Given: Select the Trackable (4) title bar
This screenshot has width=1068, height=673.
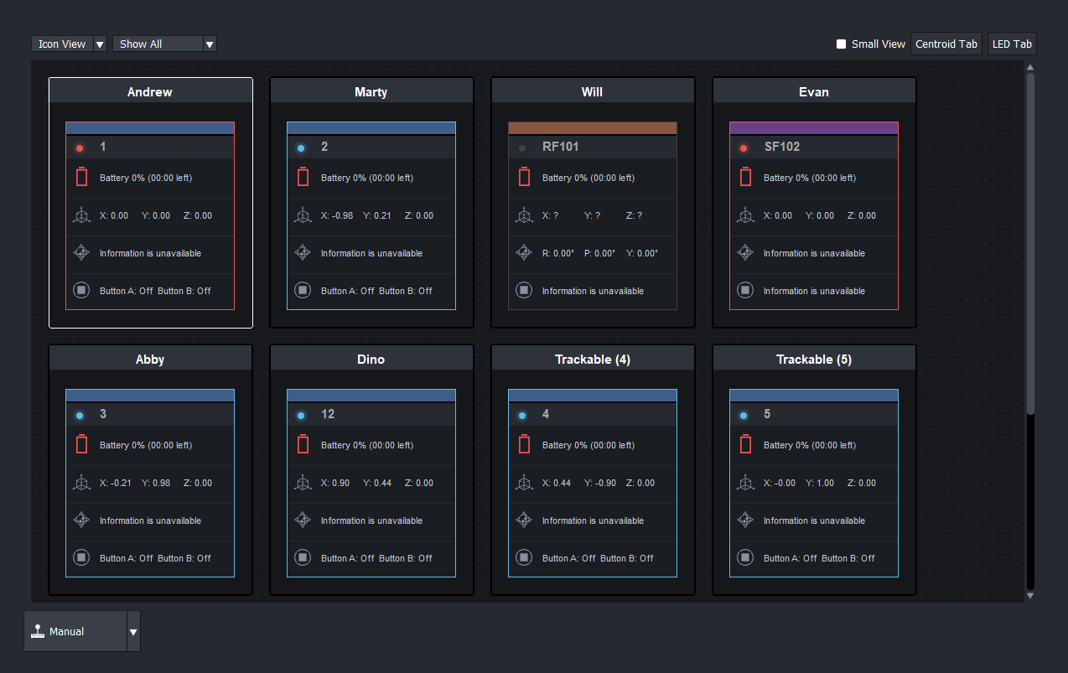Looking at the screenshot, I should (593, 359).
